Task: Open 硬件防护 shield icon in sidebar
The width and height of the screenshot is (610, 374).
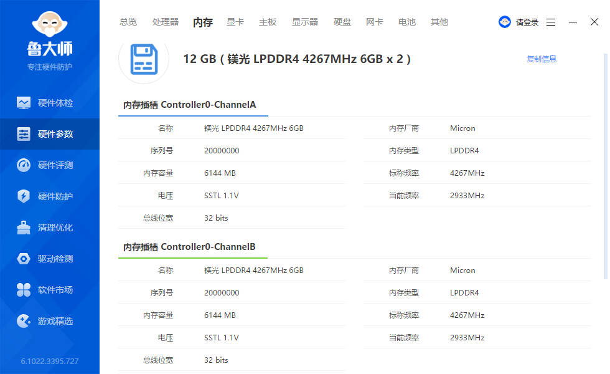Action: tap(24, 196)
